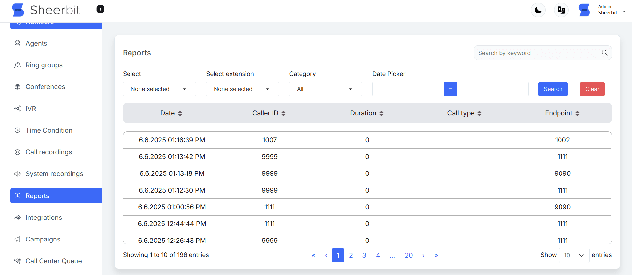Collapse the sidebar with arrow button
Screen dimensions: 632x275
(100, 9)
